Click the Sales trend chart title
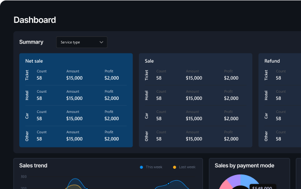 click(33, 166)
